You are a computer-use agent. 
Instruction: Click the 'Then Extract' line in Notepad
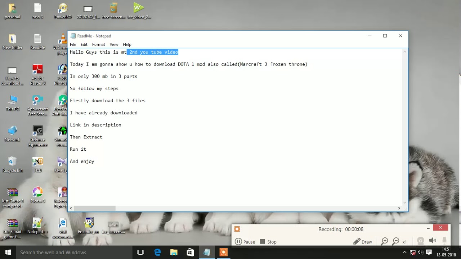click(x=86, y=137)
